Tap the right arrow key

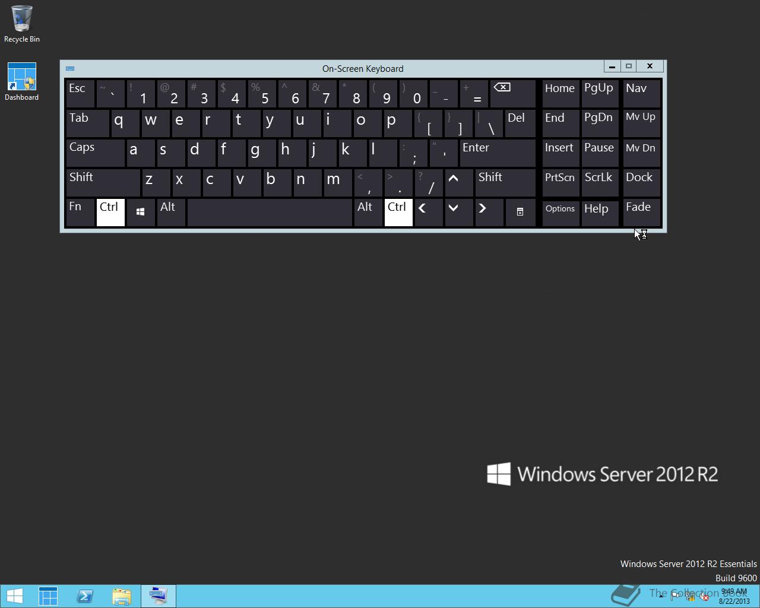tap(489, 212)
